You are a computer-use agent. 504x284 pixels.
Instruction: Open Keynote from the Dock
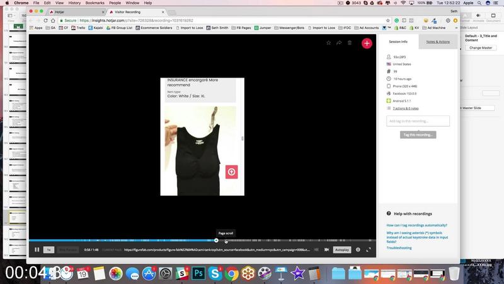[x=281, y=273]
